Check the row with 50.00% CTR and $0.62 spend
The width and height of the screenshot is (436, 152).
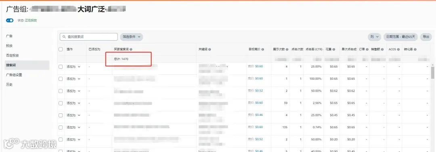point(61,91)
